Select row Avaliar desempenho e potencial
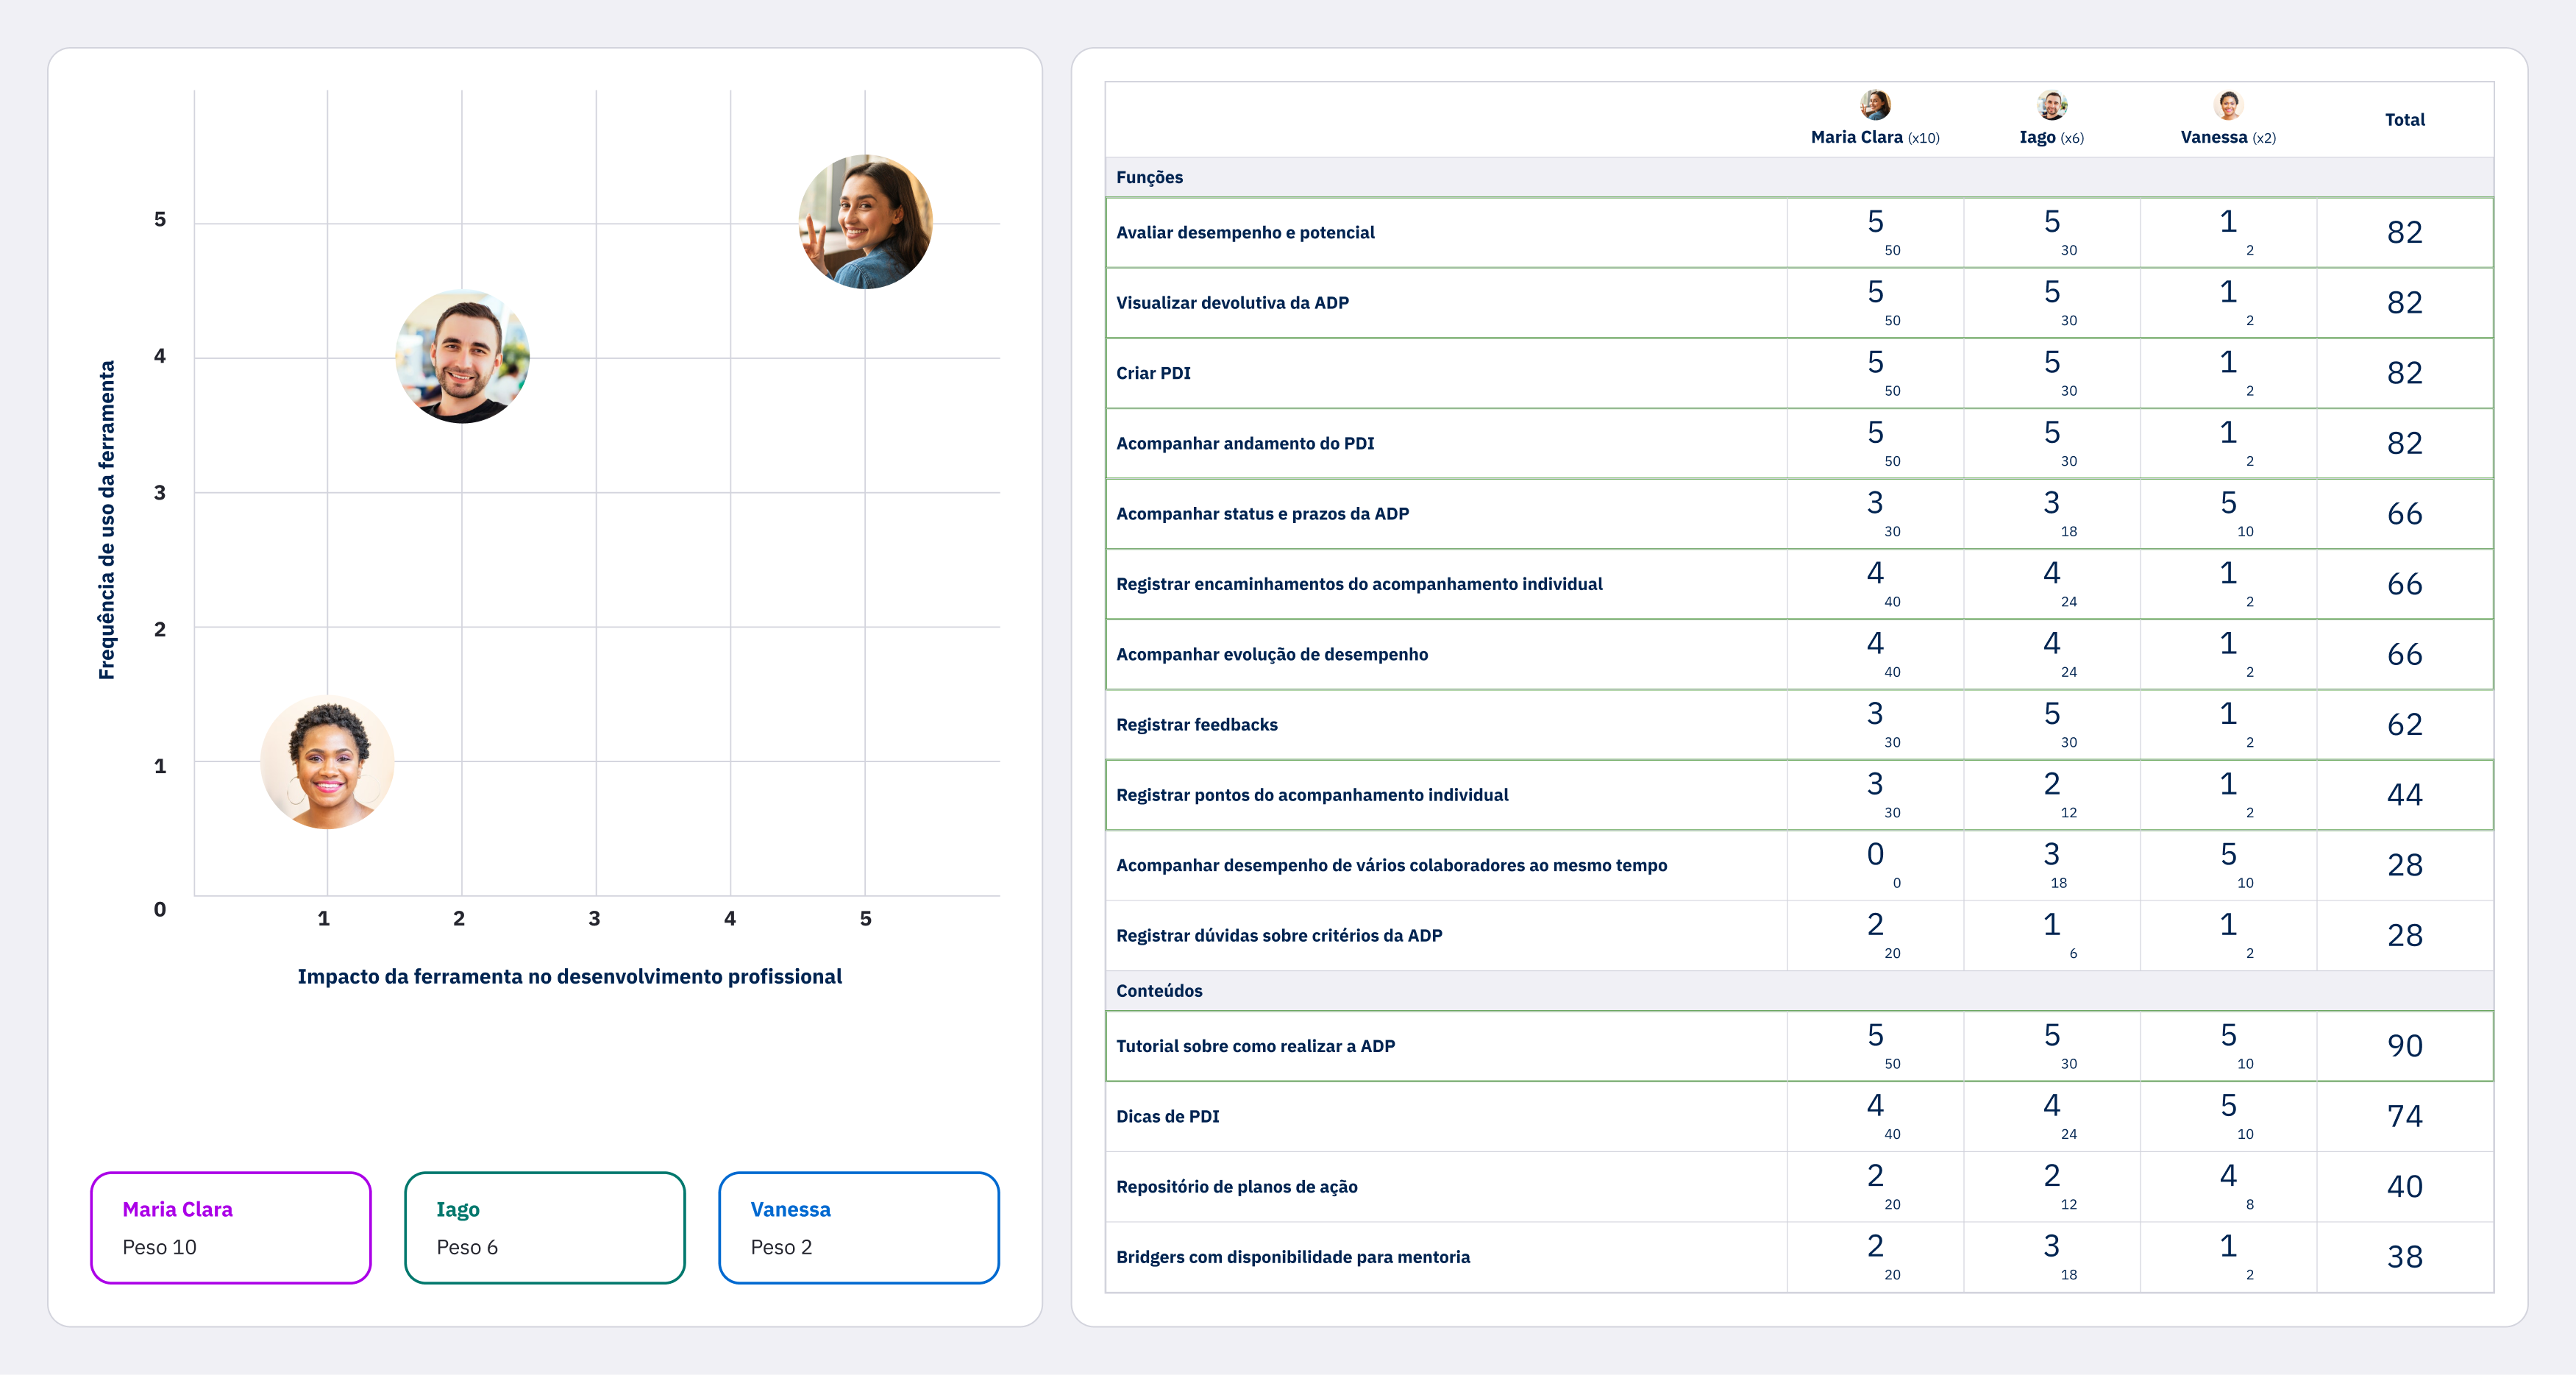The image size is (2576, 1375). (x=1245, y=232)
